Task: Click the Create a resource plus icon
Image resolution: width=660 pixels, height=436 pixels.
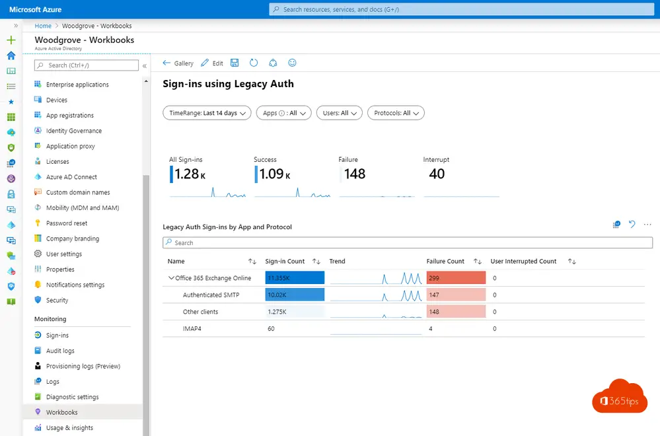Action: 11,40
